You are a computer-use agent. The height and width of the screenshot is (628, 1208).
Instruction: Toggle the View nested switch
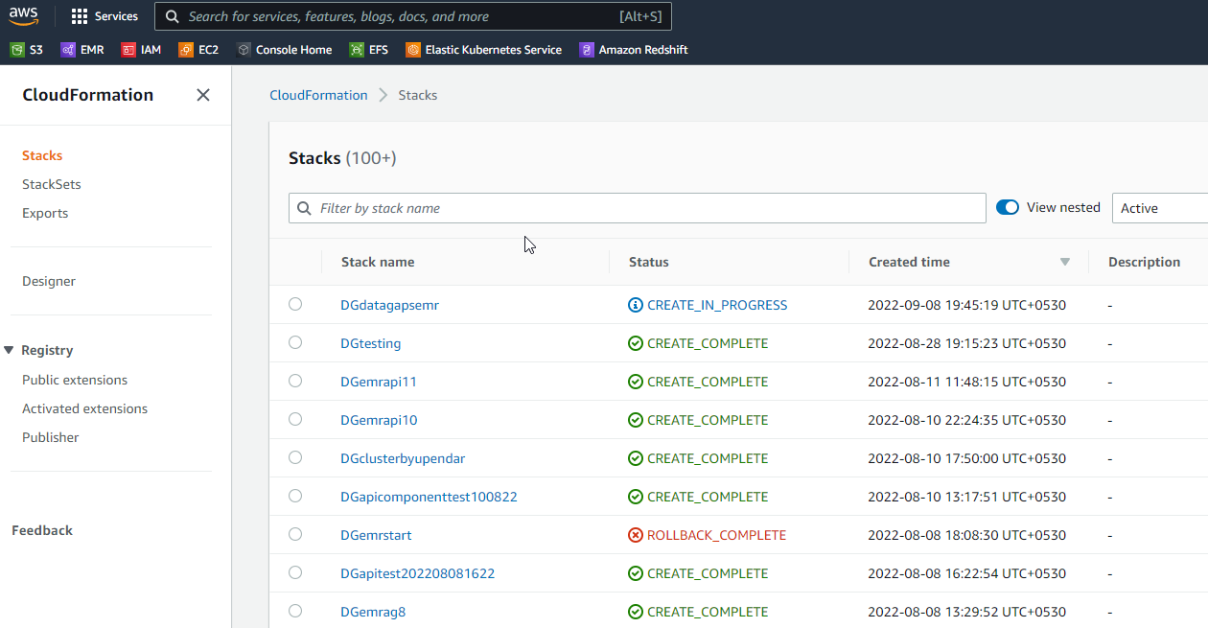coord(1008,207)
